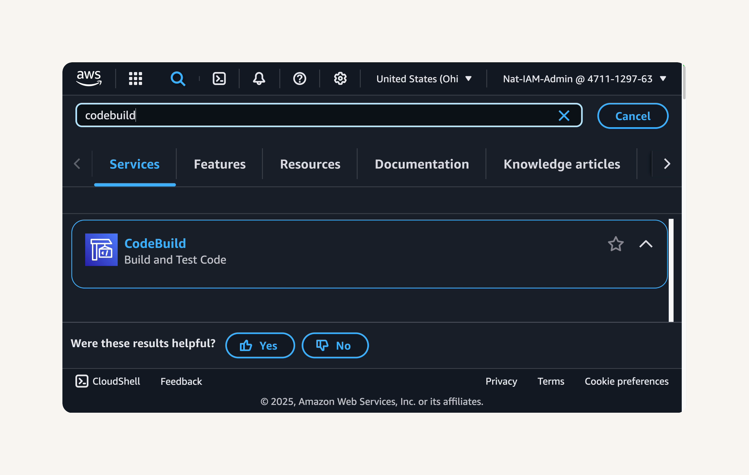The height and width of the screenshot is (475, 749).
Task: Open the Terms link
Action: coord(551,381)
